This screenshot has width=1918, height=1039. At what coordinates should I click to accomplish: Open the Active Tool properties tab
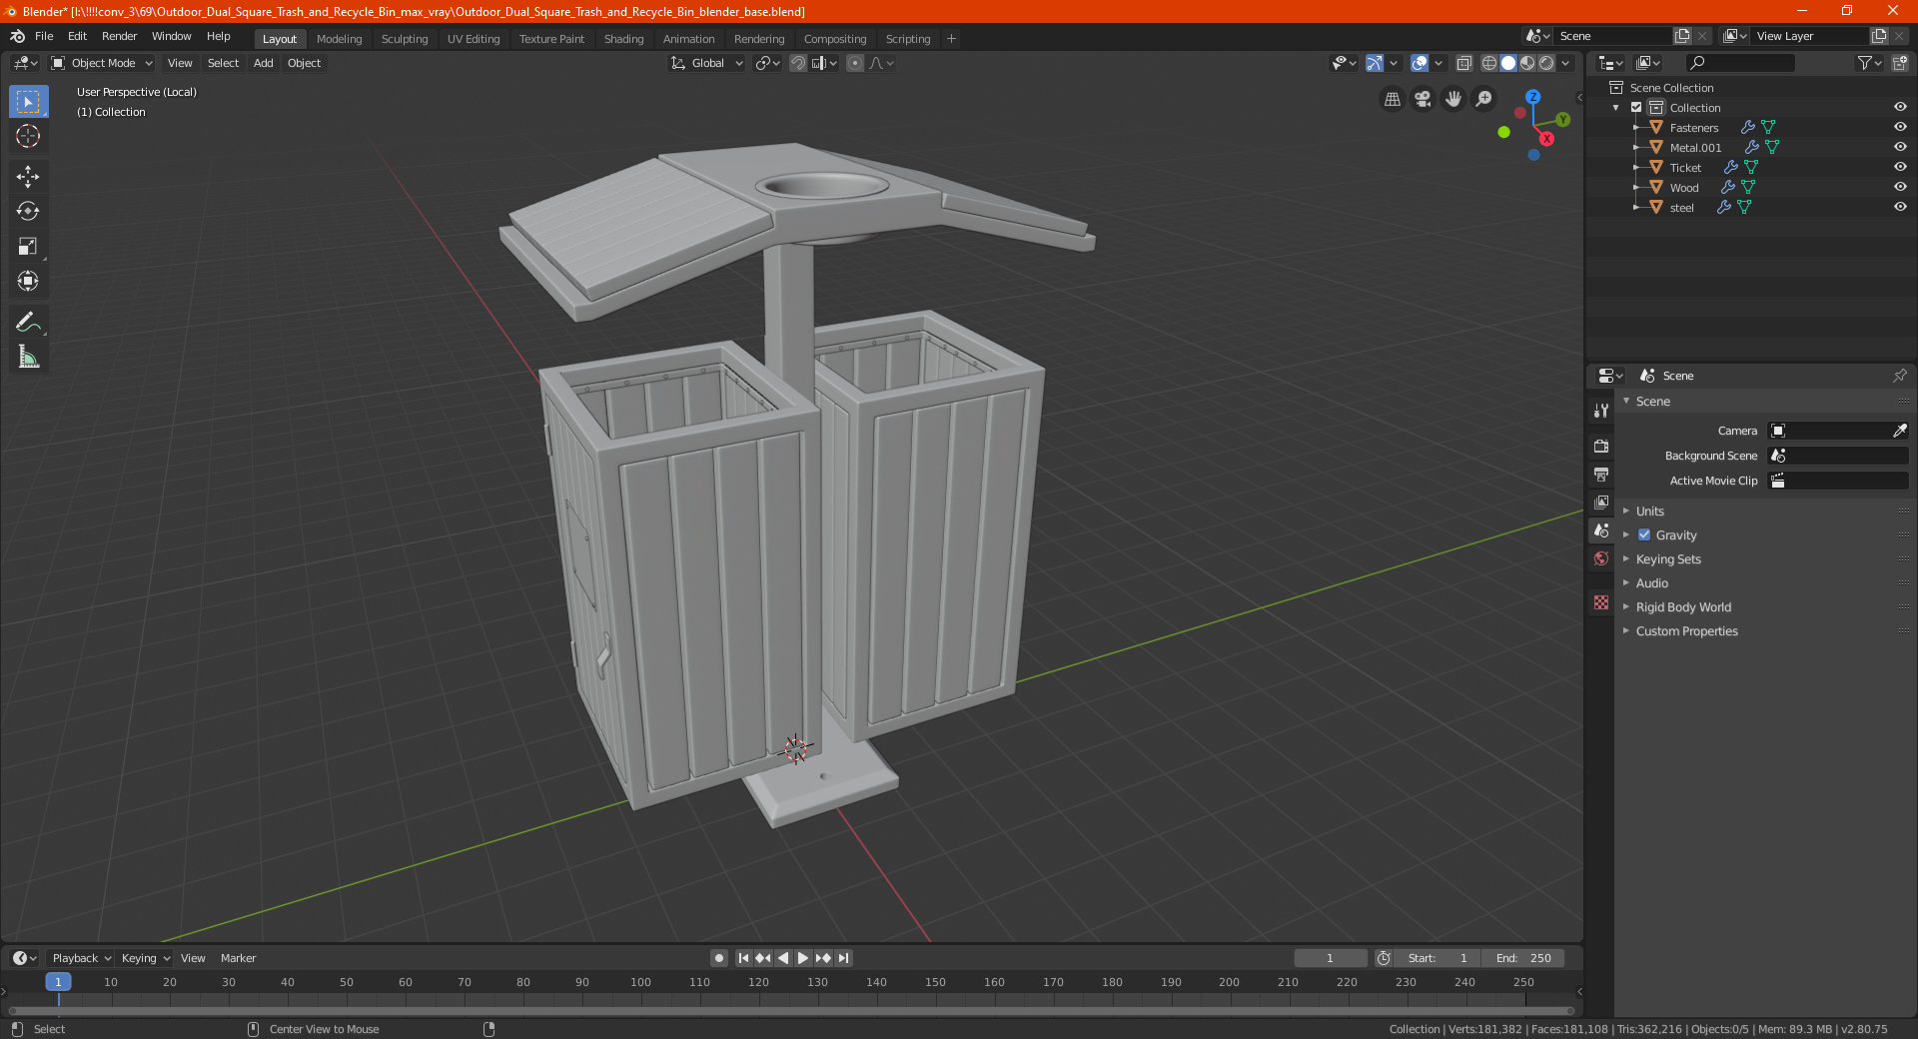(x=1601, y=410)
